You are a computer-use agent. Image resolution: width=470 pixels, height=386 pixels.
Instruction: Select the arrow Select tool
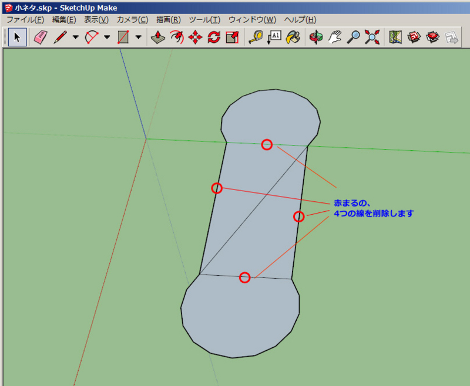coord(18,37)
